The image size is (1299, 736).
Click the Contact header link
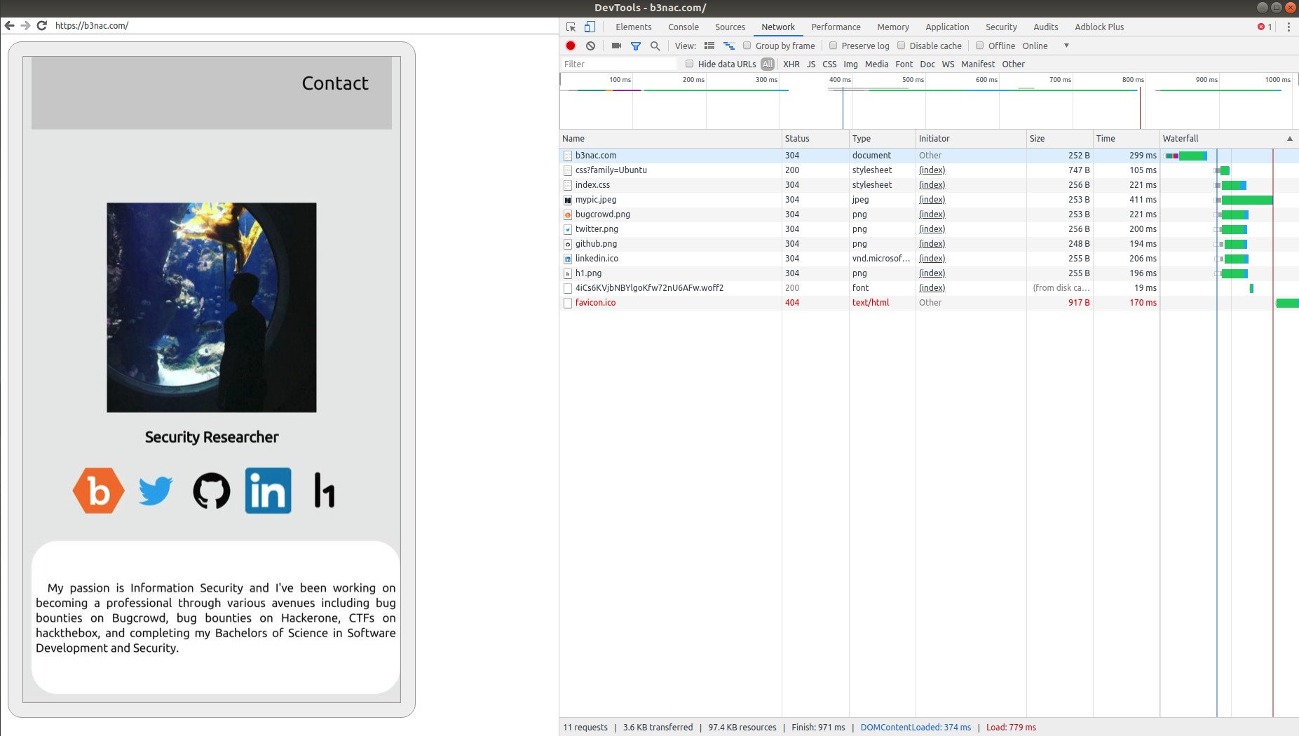pos(335,83)
